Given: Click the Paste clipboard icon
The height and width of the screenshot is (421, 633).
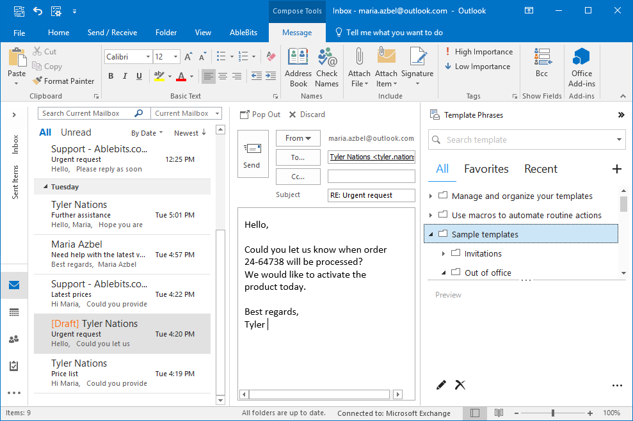Looking at the screenshot, I should click(17, 58).
